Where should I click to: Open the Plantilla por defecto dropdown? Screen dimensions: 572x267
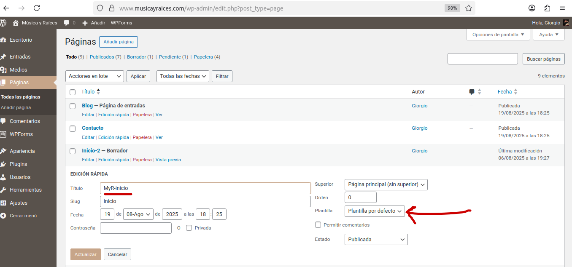(x=375, y=211)
